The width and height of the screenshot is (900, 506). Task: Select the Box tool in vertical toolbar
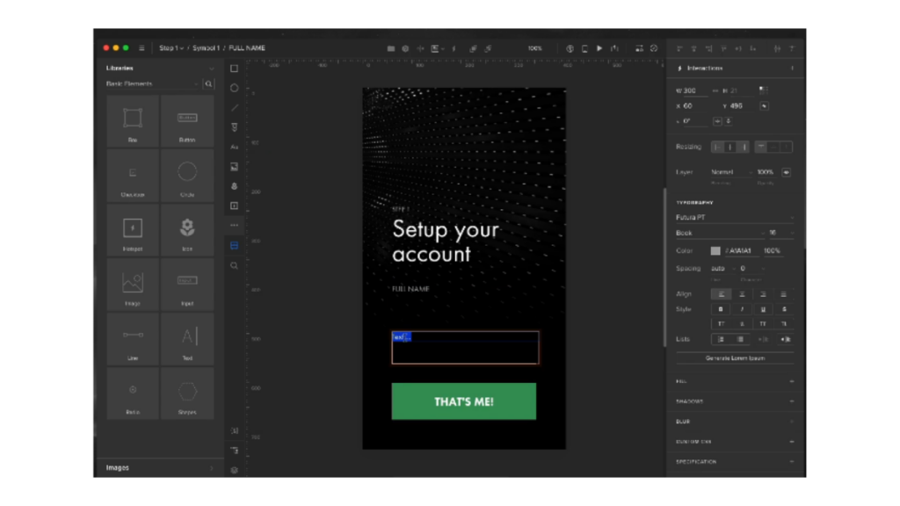click(234, 69)
